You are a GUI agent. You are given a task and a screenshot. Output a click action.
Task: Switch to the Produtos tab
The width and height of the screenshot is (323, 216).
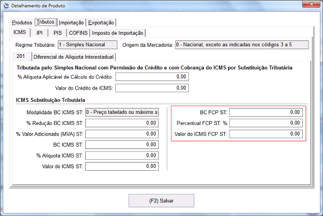(22, 23)
